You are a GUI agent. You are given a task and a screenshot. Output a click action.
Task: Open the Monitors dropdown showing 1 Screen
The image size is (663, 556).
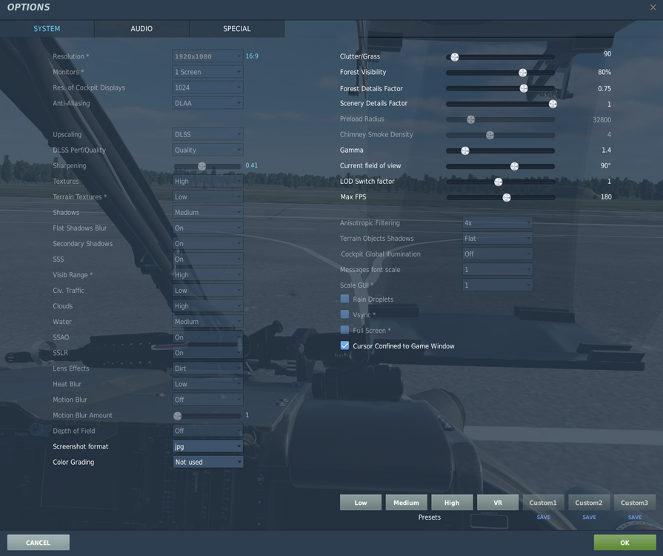click(x=207, y=72)
